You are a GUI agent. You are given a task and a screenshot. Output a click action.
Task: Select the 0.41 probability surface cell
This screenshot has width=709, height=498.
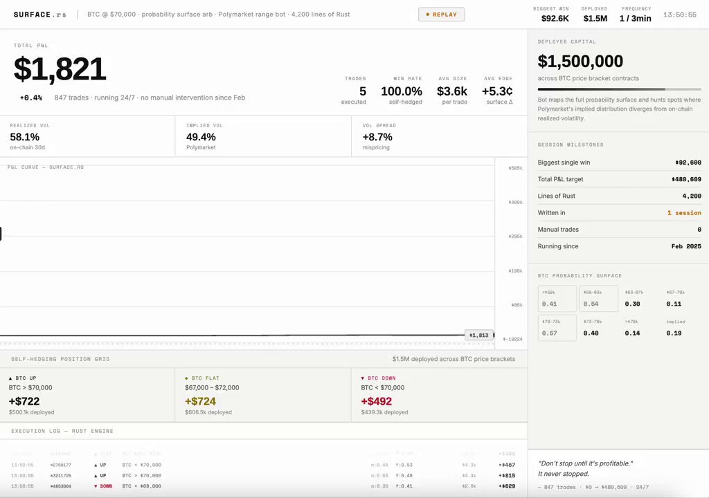click(557, 298)
